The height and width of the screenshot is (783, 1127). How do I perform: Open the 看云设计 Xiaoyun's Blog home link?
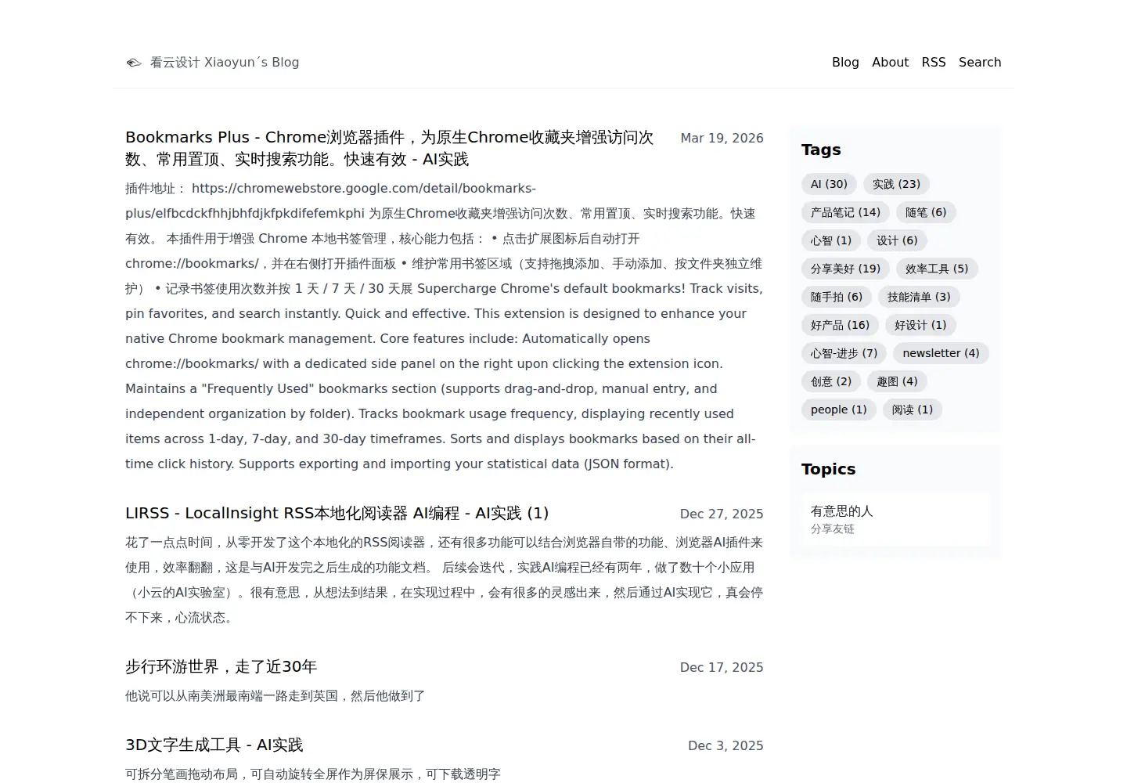pyautogui.click(x=225, y=63)
